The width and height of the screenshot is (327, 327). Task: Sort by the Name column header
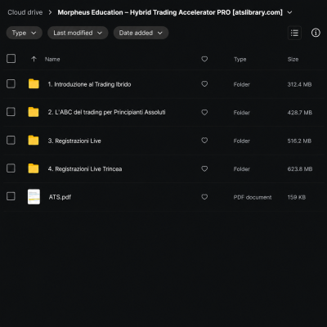pos(52,59)
